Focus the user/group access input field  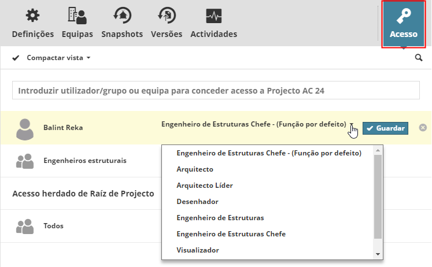point(216,91)
